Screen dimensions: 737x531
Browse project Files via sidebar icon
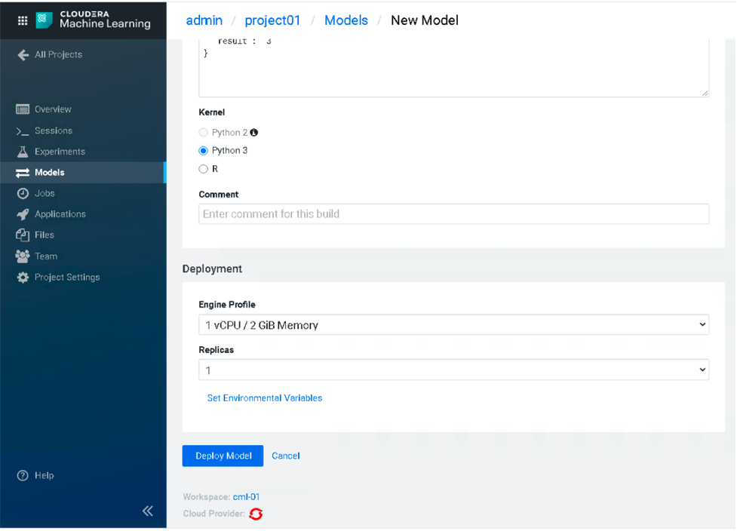[22, 235]
